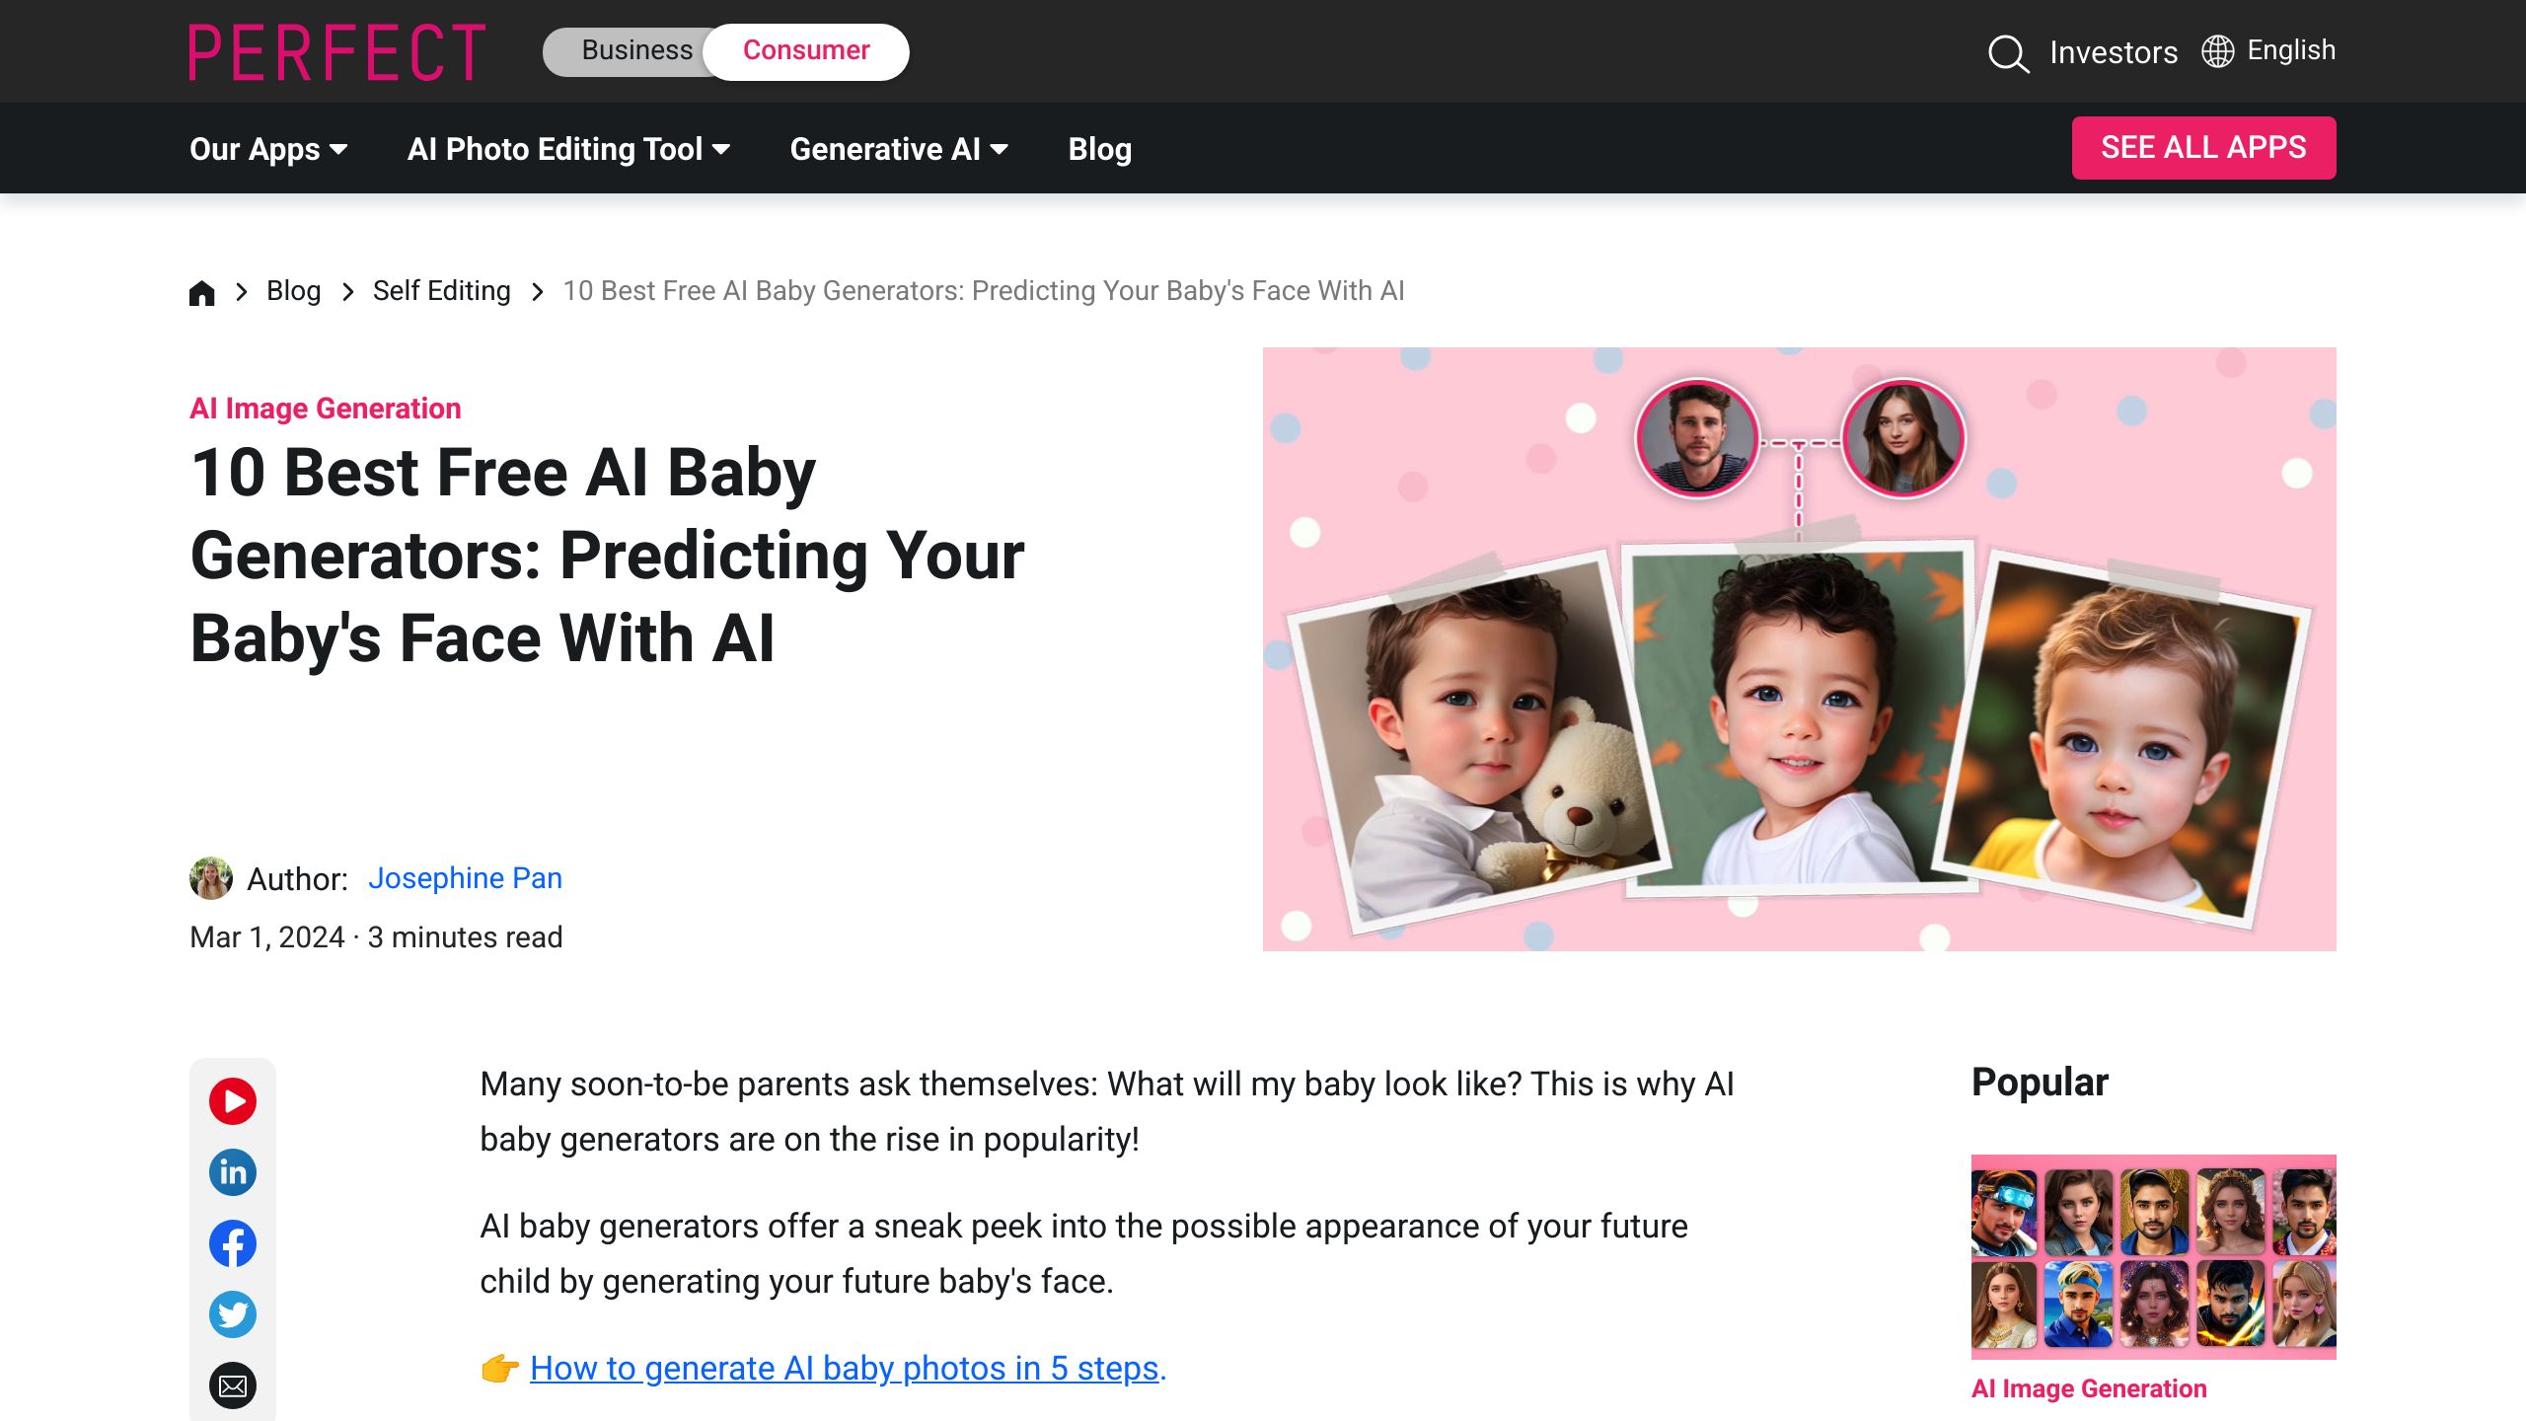Open the Popular AI avatars thumbnail
2526x1421 pixels.
pyautogui.click(x=2153, y=1256)
